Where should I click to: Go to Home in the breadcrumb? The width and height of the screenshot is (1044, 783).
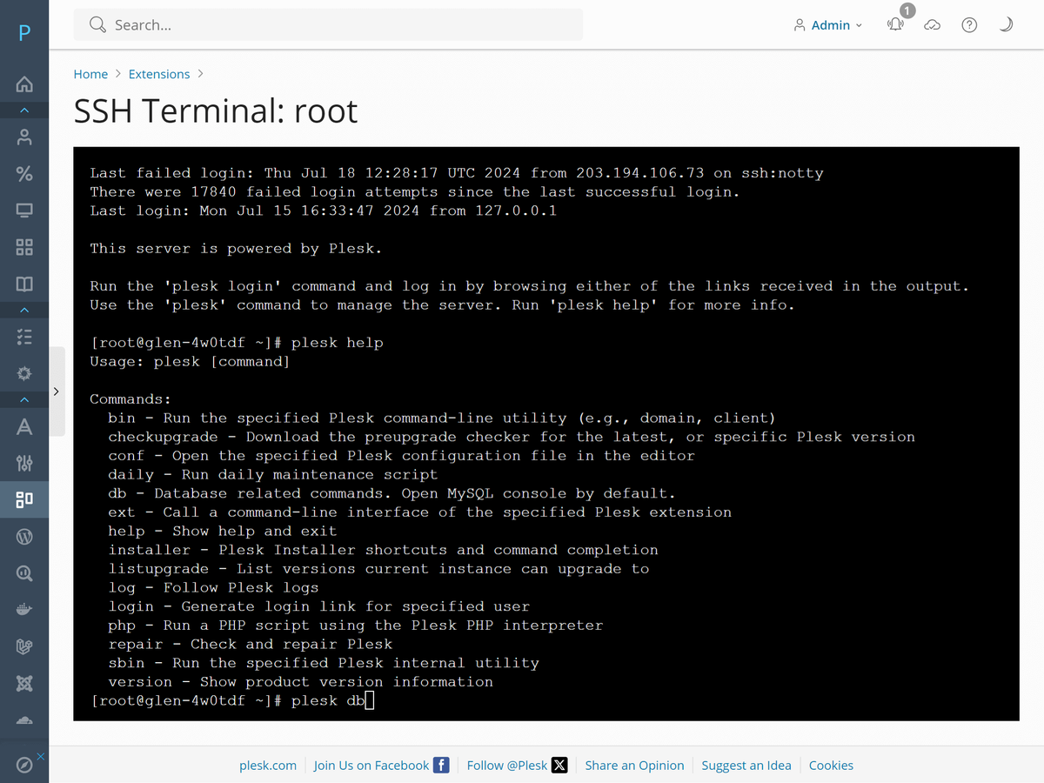click(90, 74)
